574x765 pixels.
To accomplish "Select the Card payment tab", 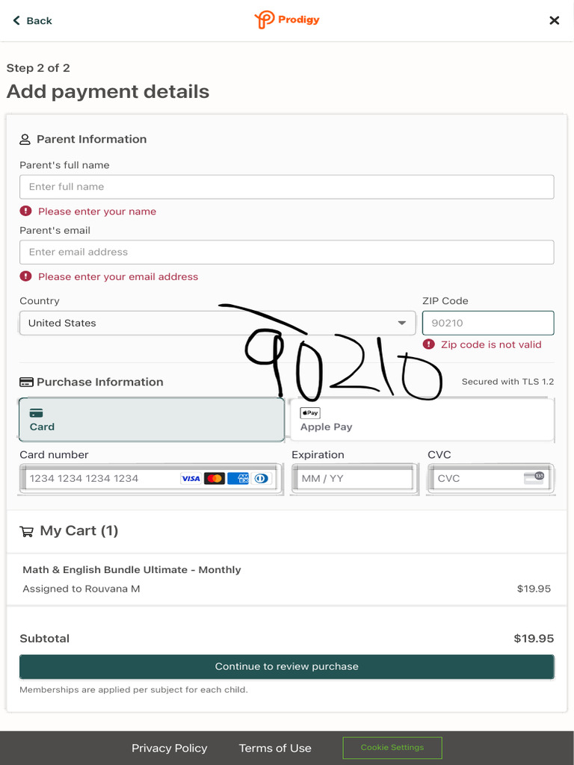I will (151, 420).
